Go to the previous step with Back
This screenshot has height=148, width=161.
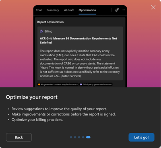point(19,137)
